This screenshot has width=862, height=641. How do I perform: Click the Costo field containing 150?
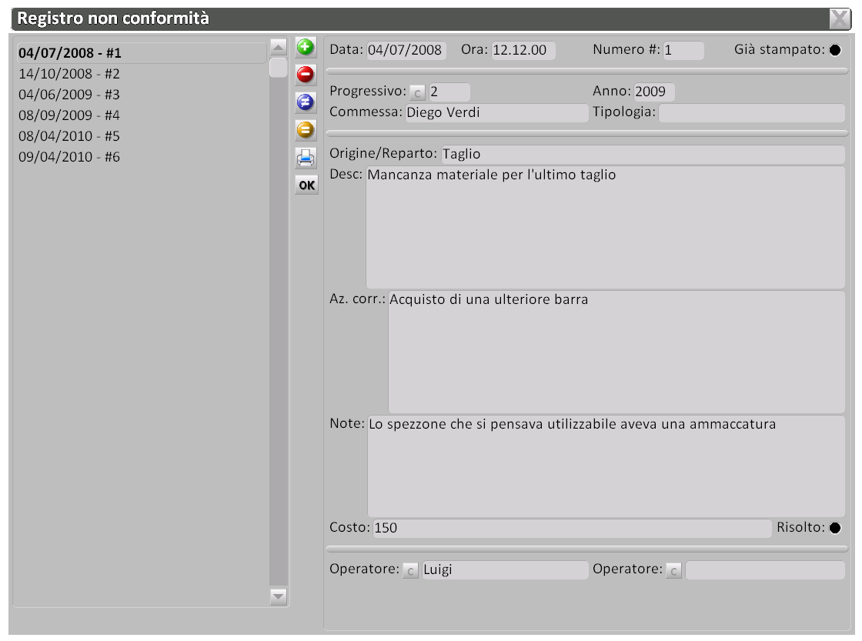click(570, 528)
